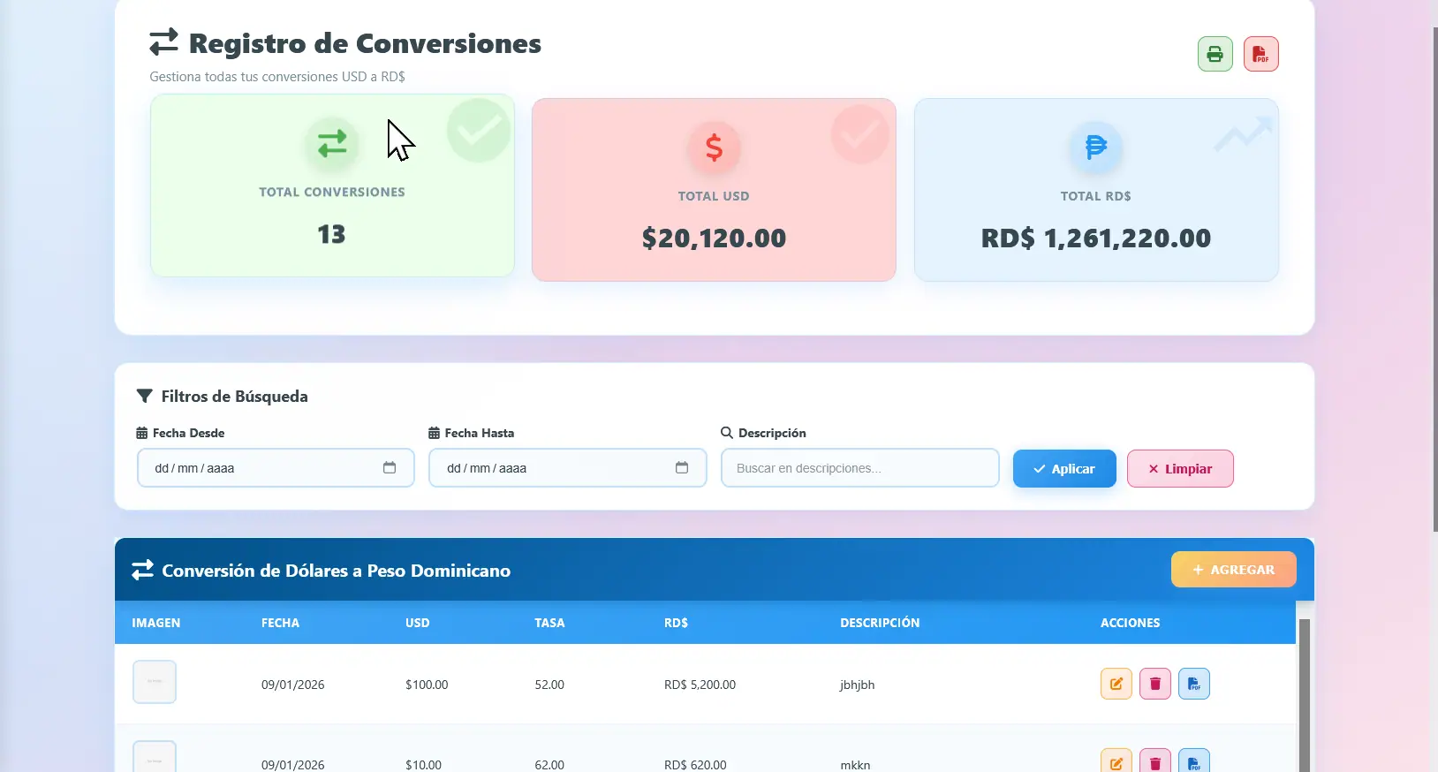
Task: Click the page's vertical scrollbar
Action: [x=1434, y=278]
